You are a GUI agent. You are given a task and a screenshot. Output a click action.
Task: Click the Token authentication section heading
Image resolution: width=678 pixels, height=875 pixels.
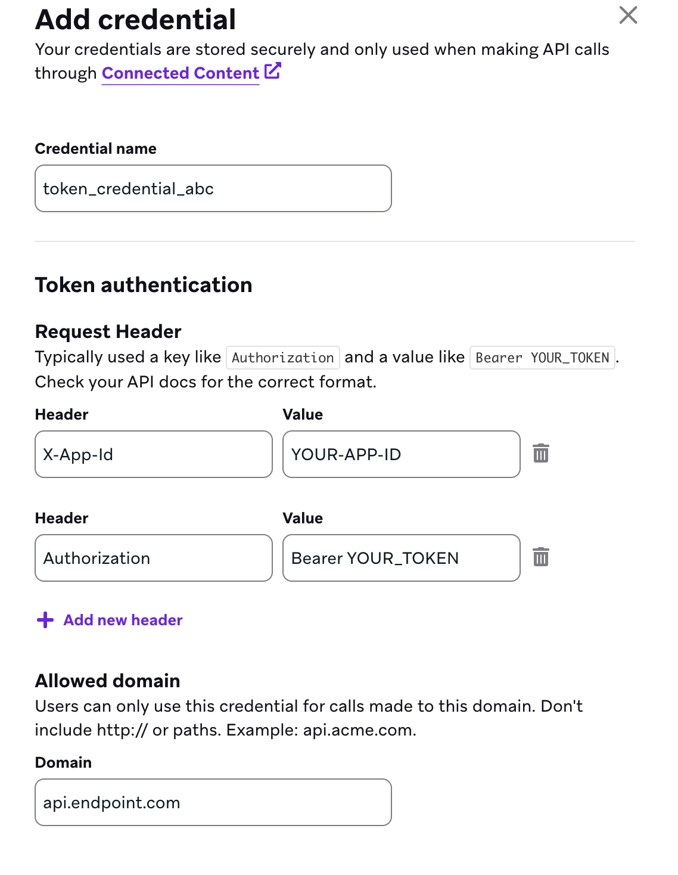tap(144, 285)
